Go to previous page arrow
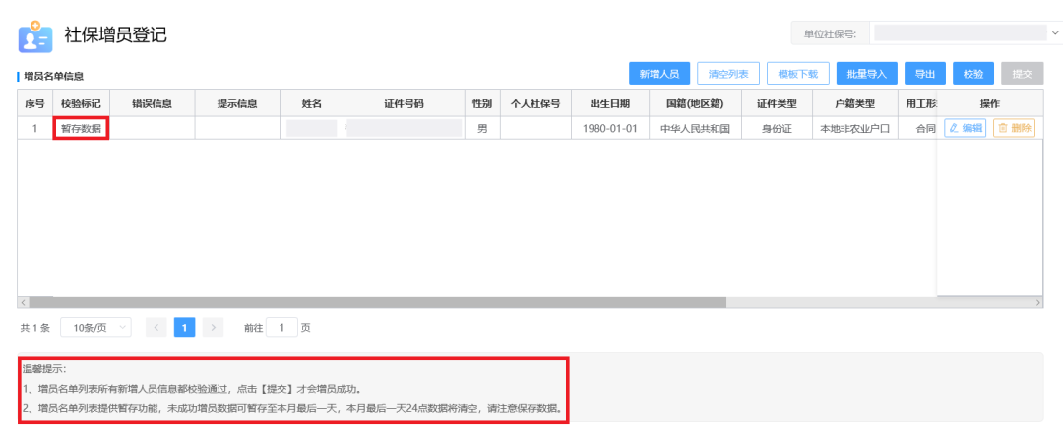 pyautogui.click(x=156, y=328)
